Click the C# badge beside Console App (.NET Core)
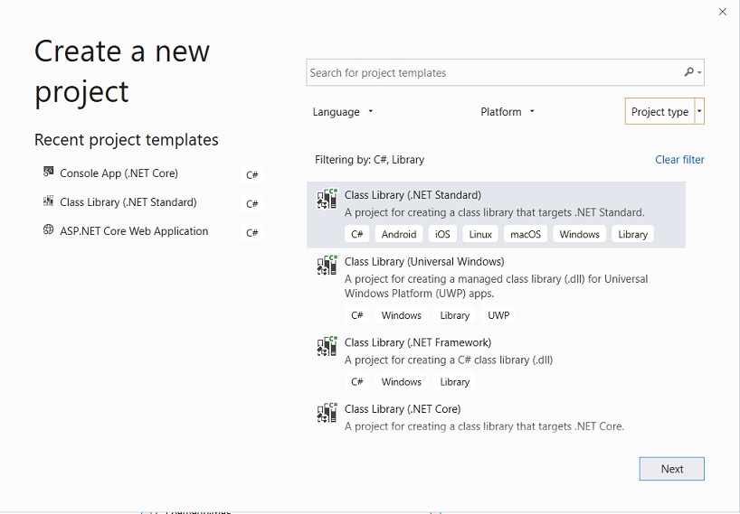Screen dimensions: 740x514 [252, 174]
